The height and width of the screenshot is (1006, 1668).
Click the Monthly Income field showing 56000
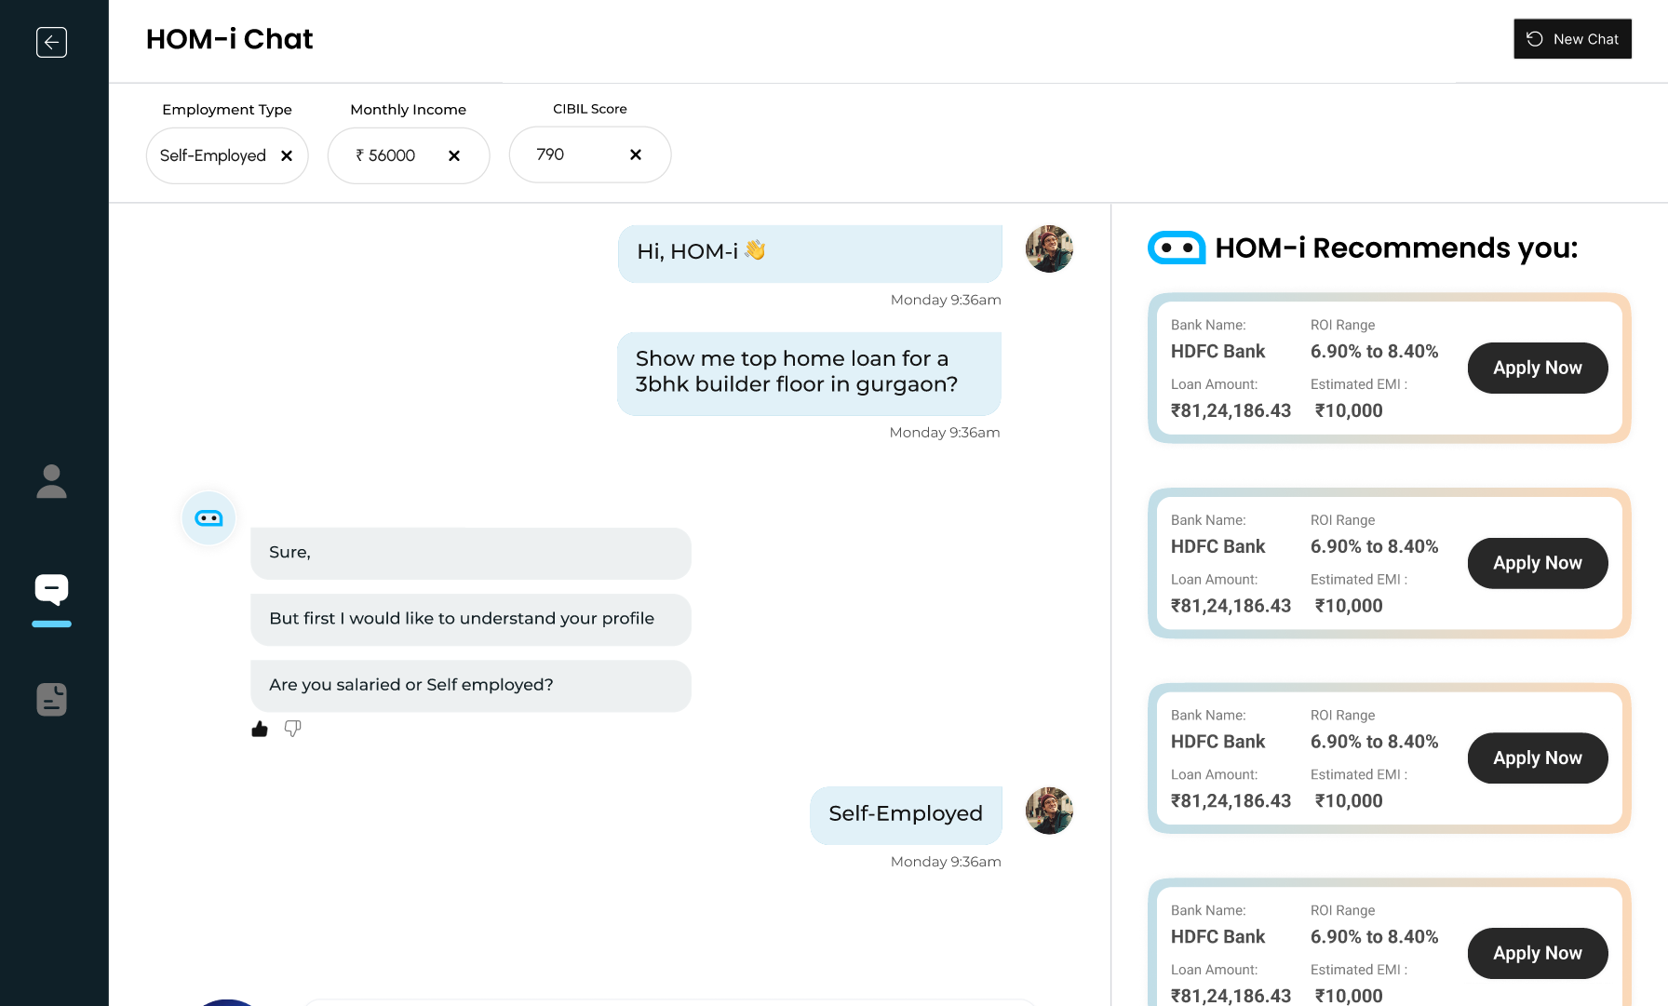(x=409, y=155)
